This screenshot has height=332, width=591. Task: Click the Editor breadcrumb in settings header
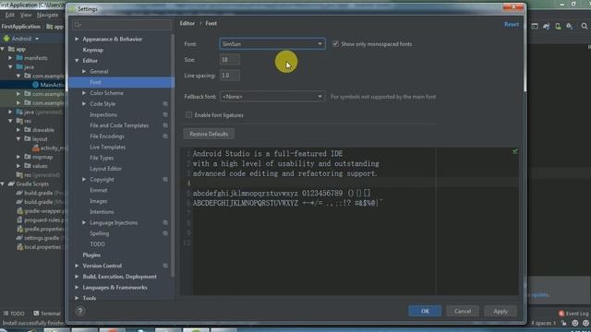[x=187, y=23]
